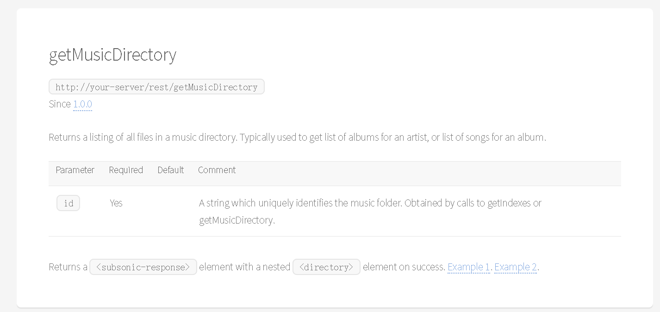Click the id parameter code badge
Screen dimensions: 660x312
click(x=68, y=203)
